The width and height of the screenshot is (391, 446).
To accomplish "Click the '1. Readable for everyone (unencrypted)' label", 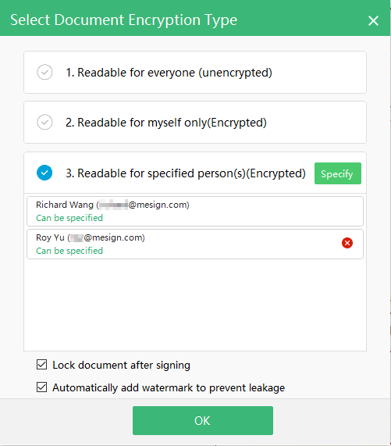I will coord(169,73).
